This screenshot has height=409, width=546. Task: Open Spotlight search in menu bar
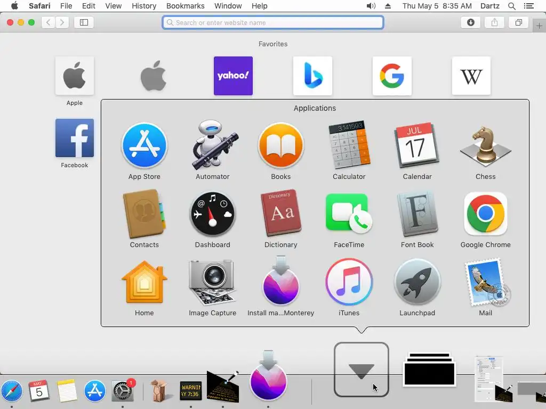(x=511, y=6)
